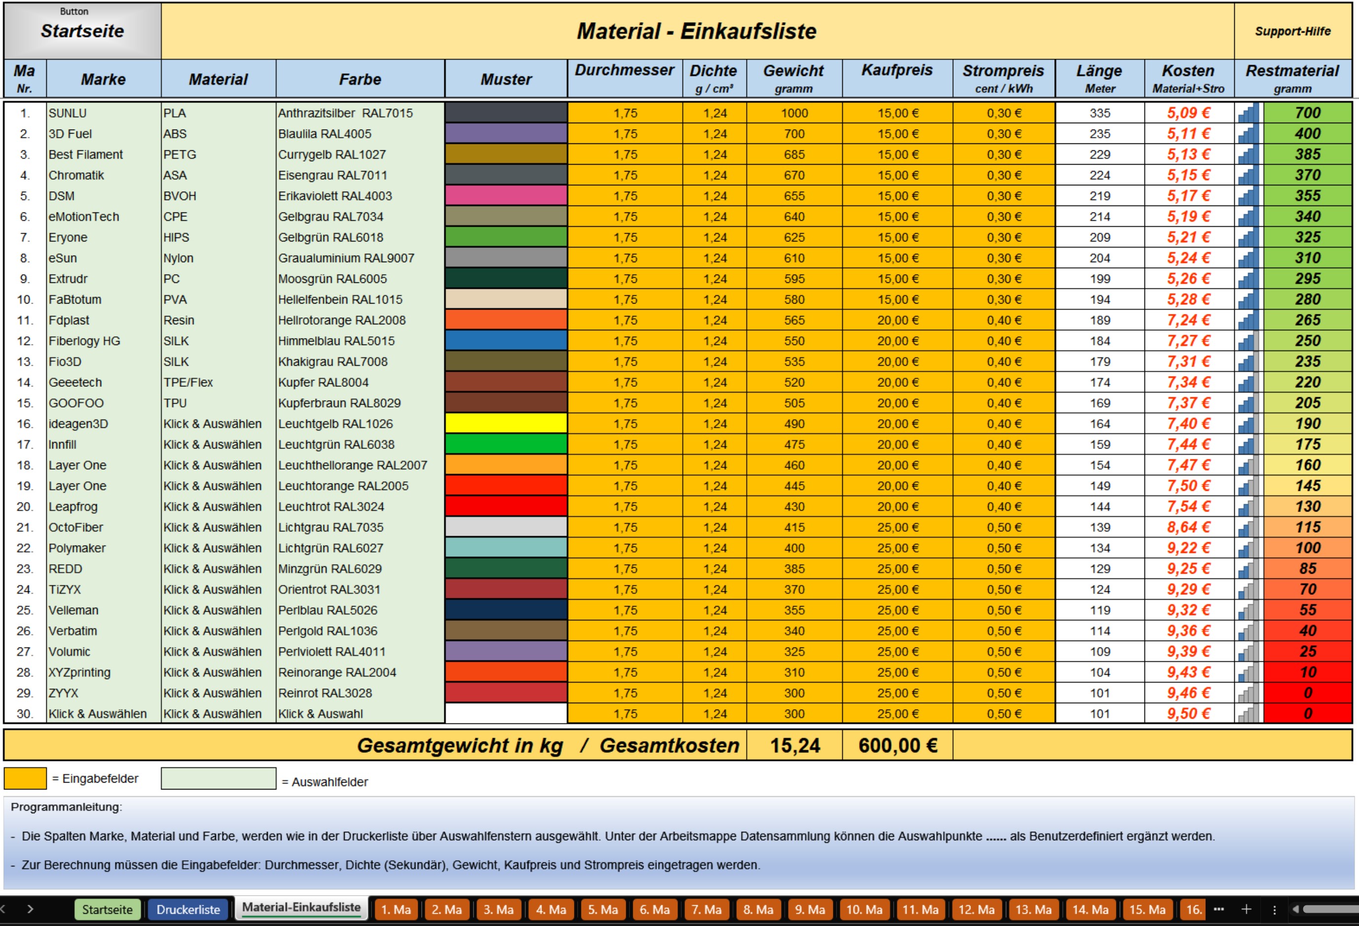The width and height of the screenshot is (1359, 926).
Task: Click the sheet-bar options dots icon
Action: click(1274, 909)
